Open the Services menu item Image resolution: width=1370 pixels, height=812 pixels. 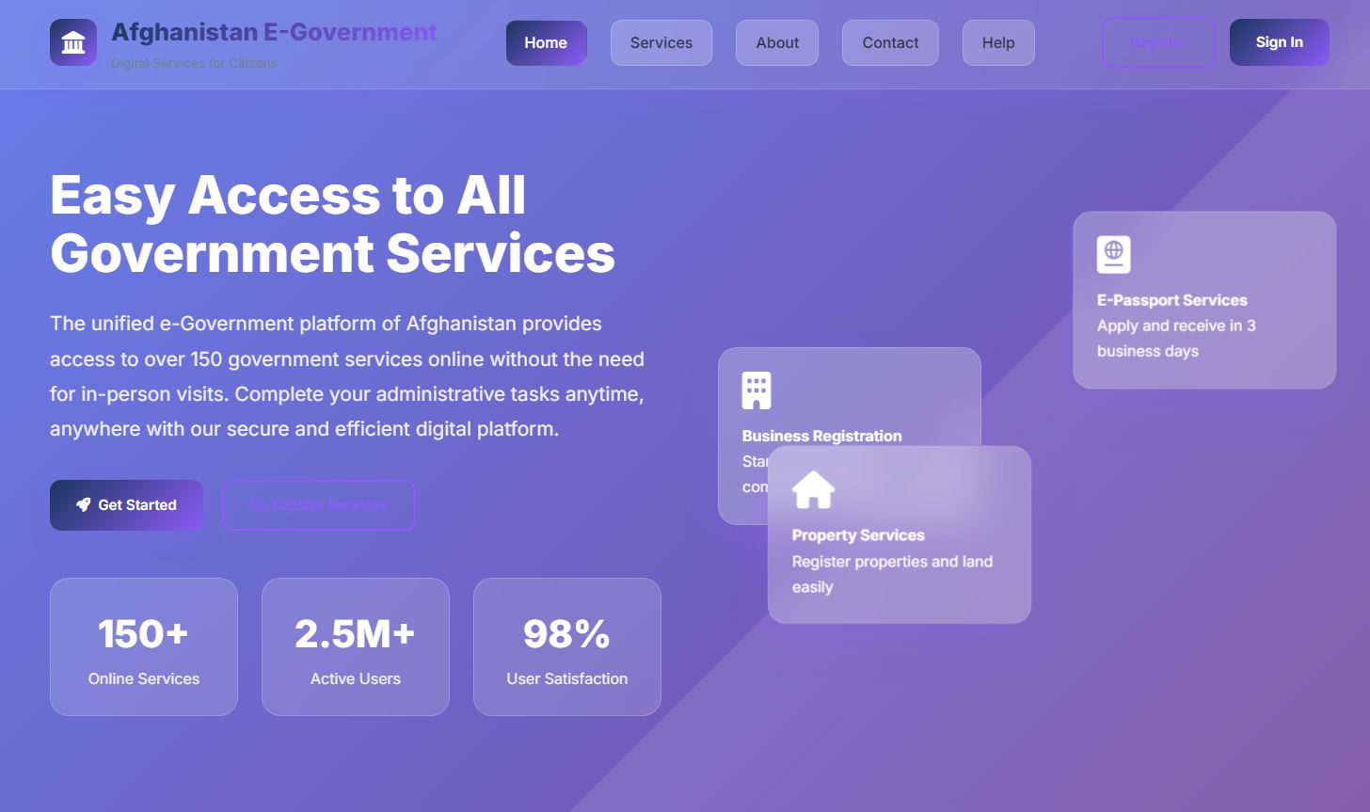coord(661,42)
